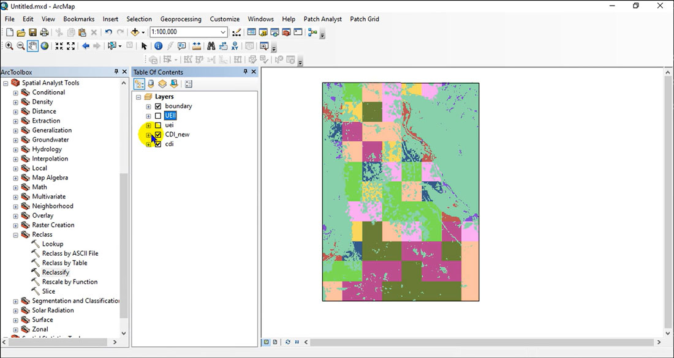Enable the UEII layer checkbox
The height and width of the screenshot is (358, 674).
[x=158, y=116]
